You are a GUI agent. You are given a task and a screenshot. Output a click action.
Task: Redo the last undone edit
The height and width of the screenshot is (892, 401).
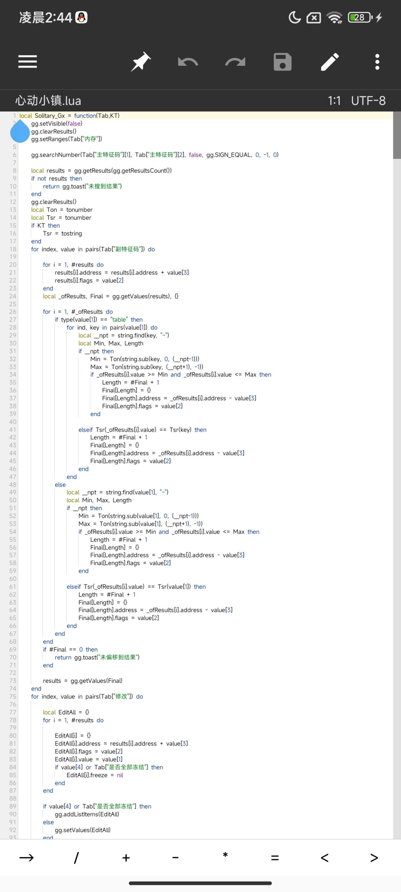pos(235,62)
